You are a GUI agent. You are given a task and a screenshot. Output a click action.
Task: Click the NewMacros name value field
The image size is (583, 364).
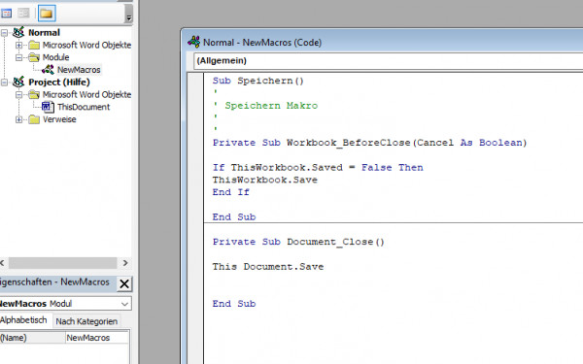pyautogui.click(x=97, y=338)
